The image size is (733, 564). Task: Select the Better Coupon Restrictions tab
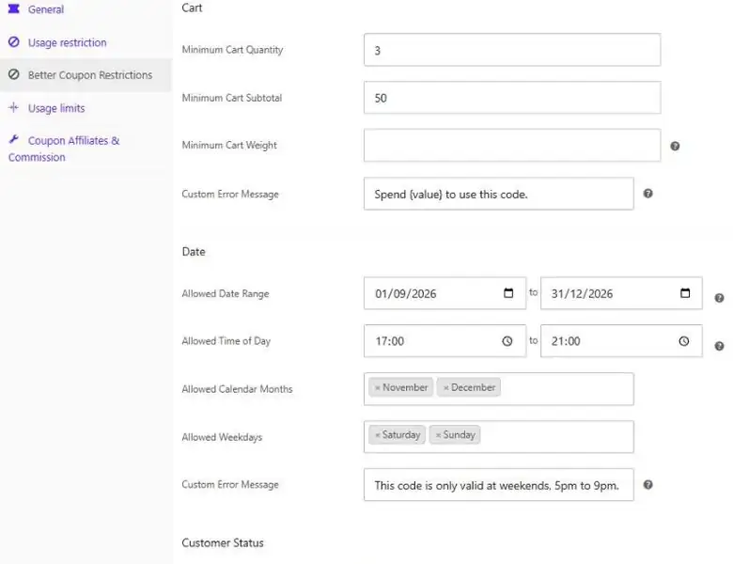90,75
